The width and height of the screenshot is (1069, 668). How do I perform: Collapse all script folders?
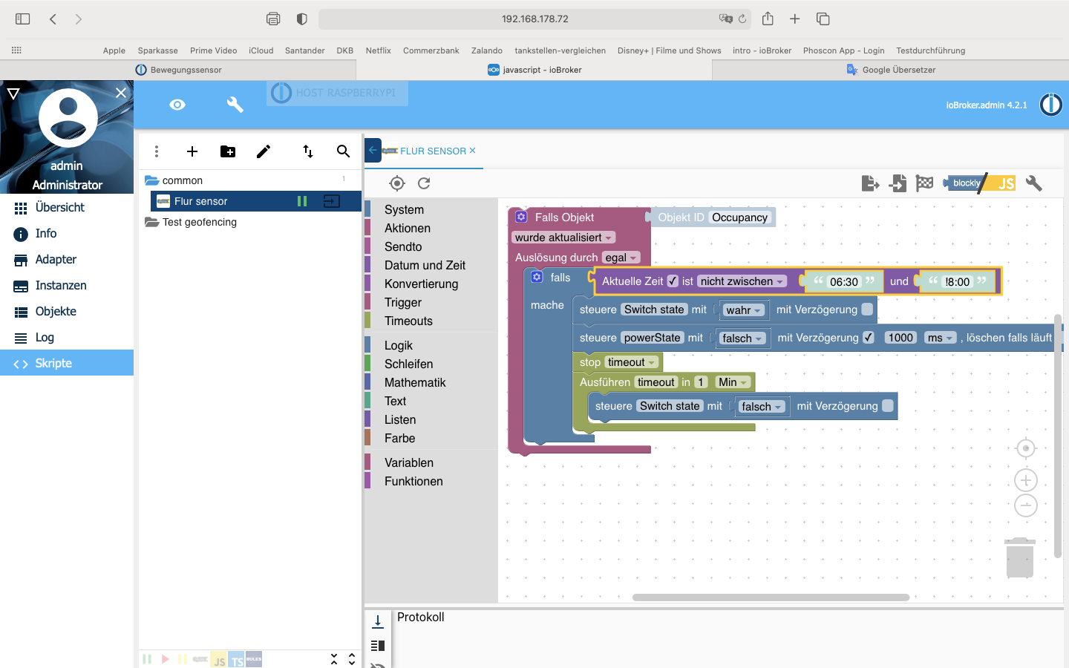point(334,659)
